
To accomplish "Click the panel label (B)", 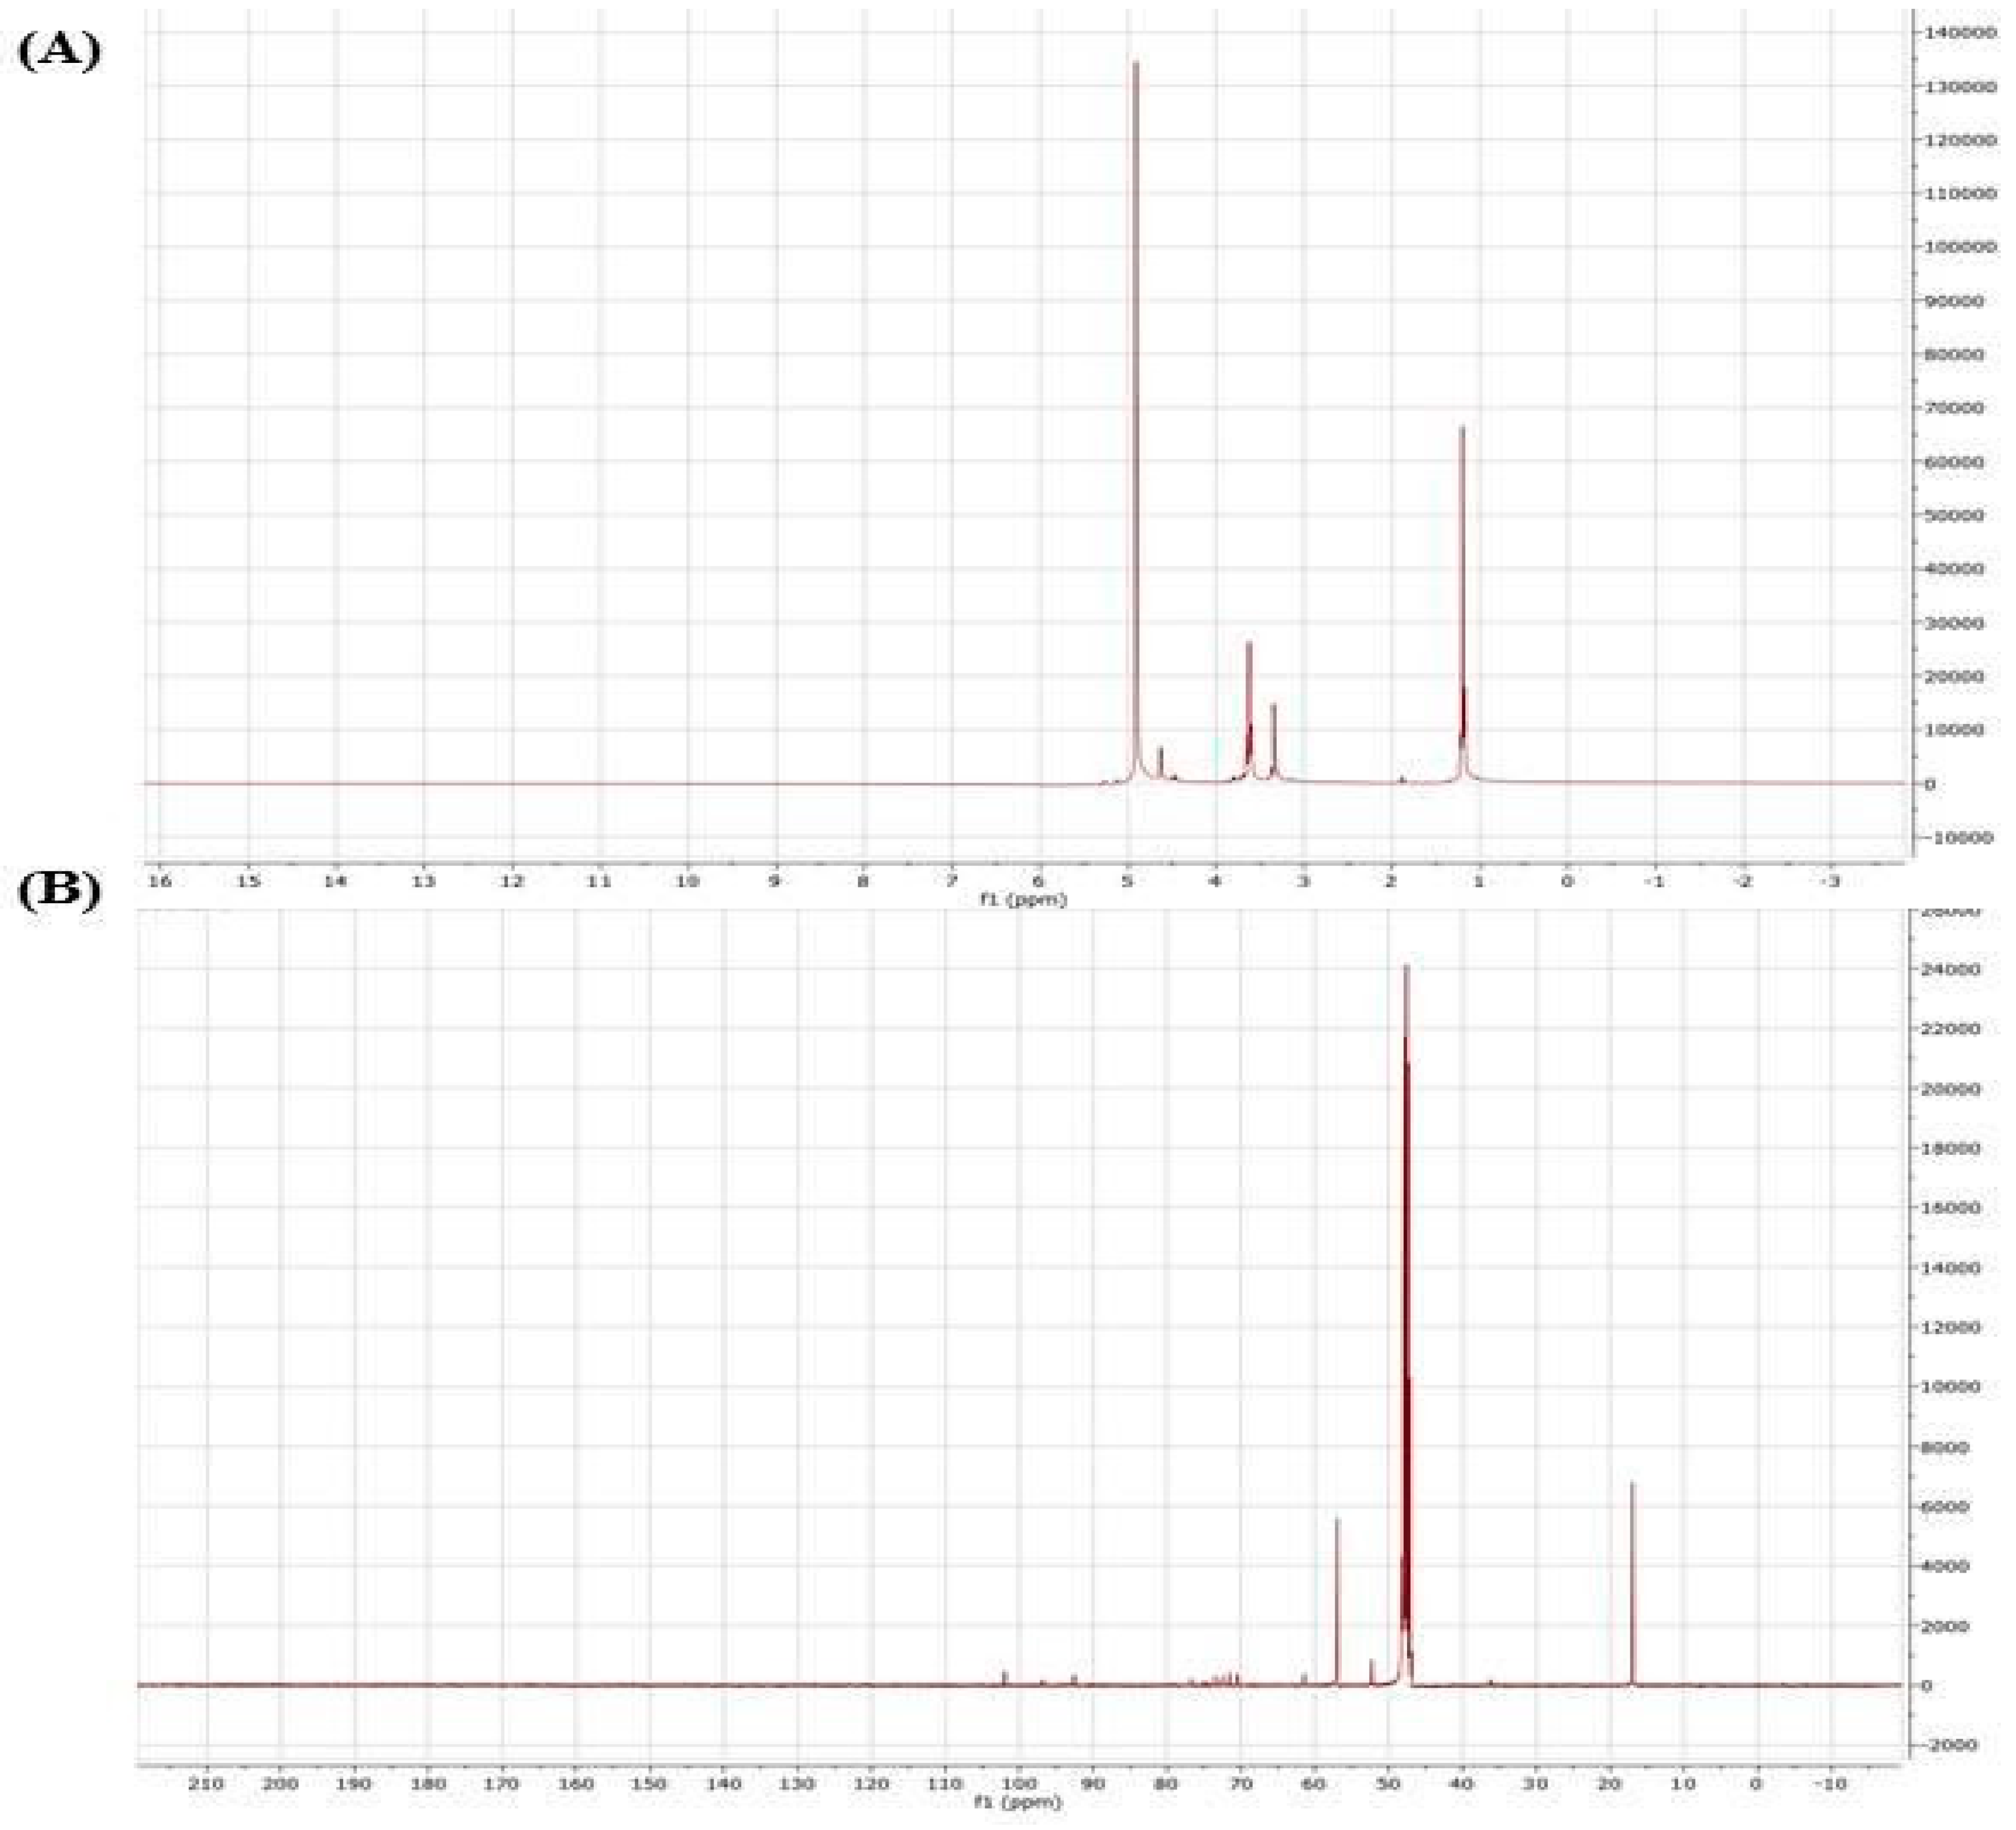I will click(59, 892).
